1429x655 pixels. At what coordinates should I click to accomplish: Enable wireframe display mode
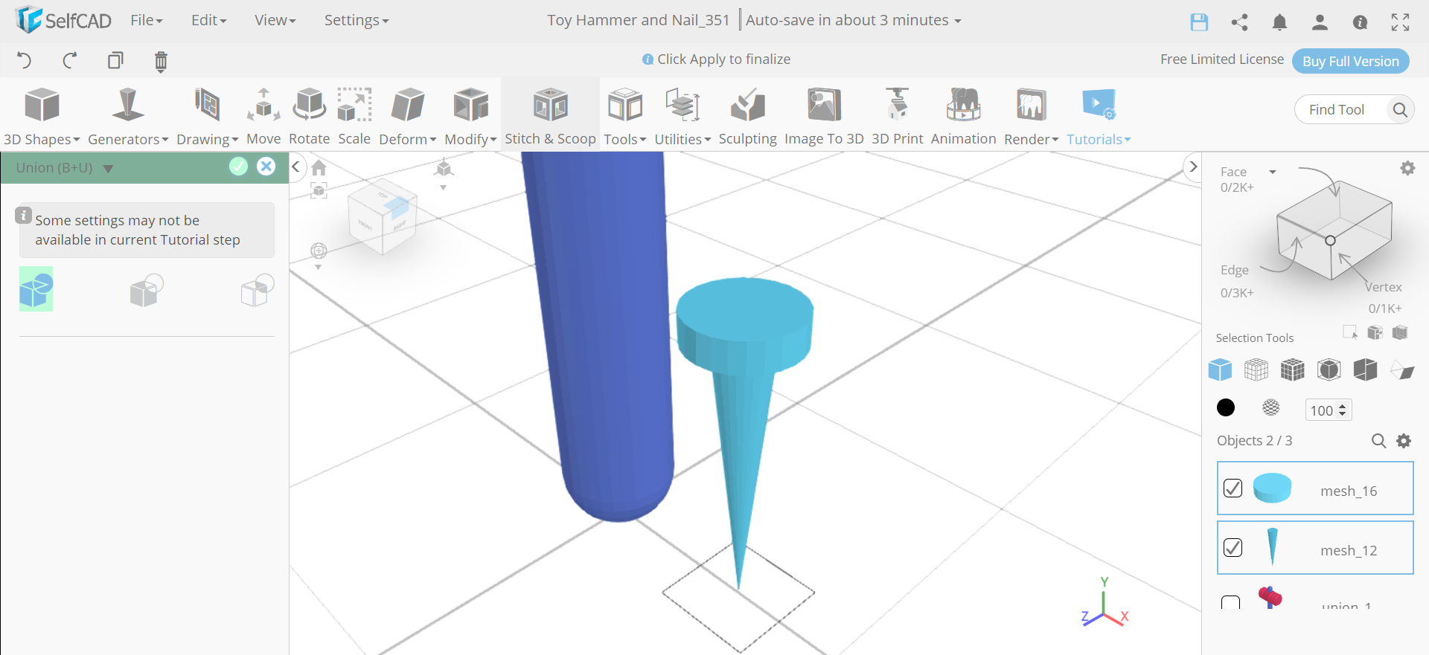[x=1256, y=370]
